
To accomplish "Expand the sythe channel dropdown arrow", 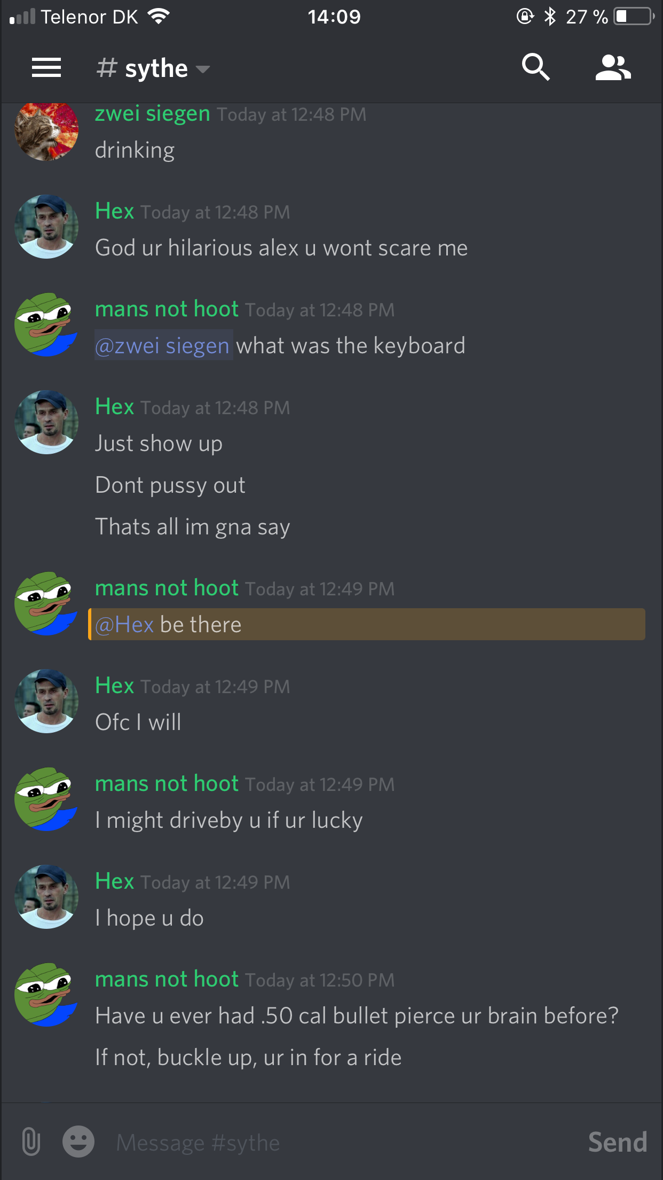I will coord(202,69).
